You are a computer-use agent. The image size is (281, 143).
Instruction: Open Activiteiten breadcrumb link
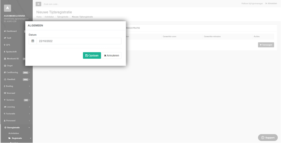[x=49, y=17]
